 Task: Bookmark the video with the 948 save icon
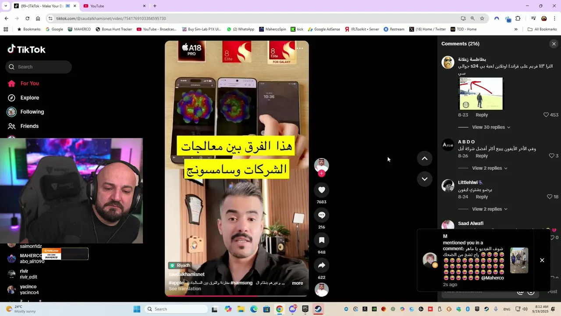(x=321, y=240)
